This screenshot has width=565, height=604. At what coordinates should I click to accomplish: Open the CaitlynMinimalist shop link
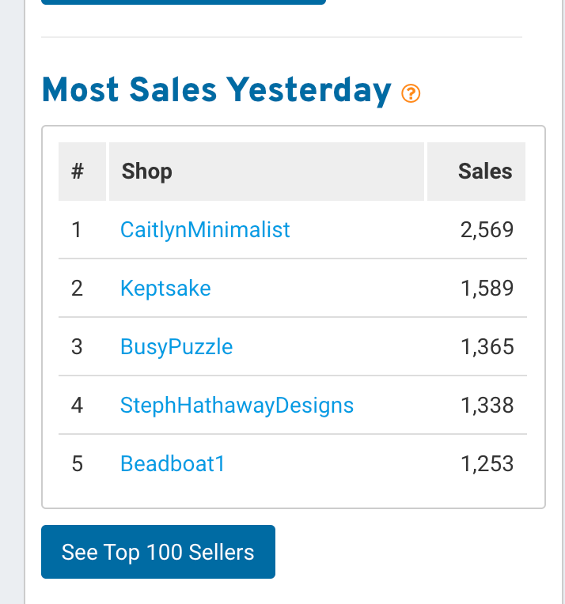[205, 230]
